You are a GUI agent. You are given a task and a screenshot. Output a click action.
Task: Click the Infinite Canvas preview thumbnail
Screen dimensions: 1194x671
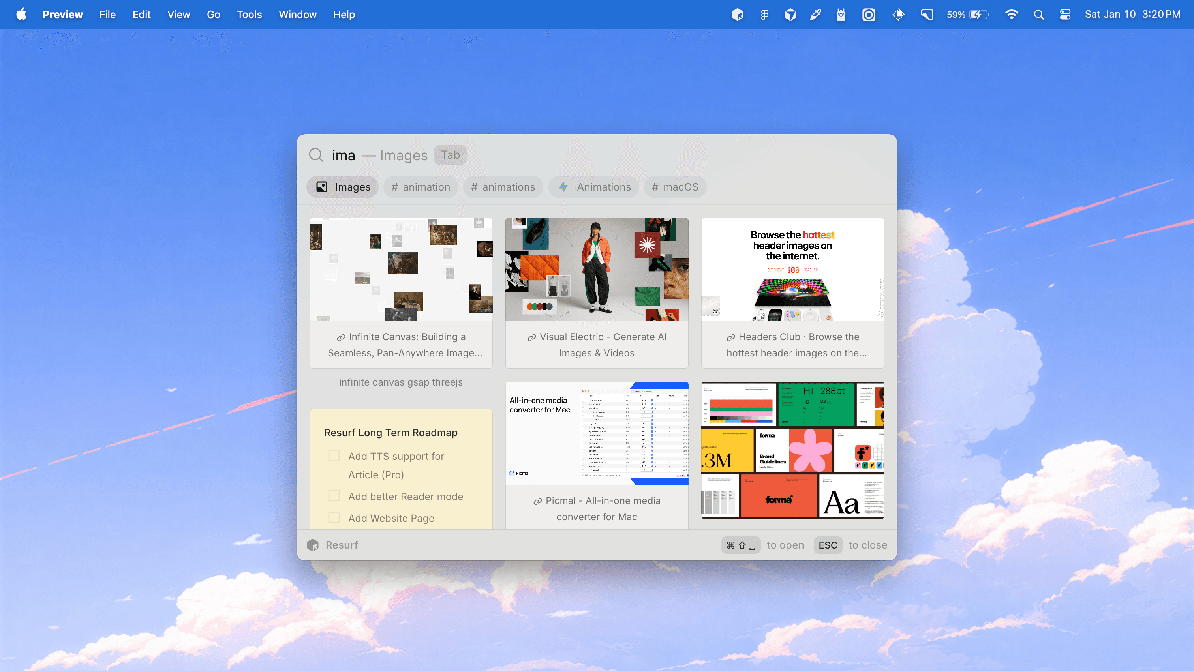(x=401, y=270)
